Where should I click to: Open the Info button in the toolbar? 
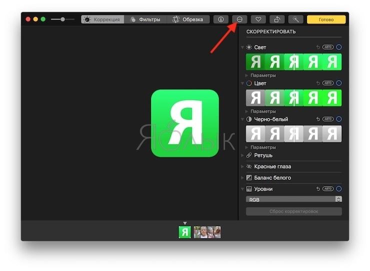click(221, 19)
